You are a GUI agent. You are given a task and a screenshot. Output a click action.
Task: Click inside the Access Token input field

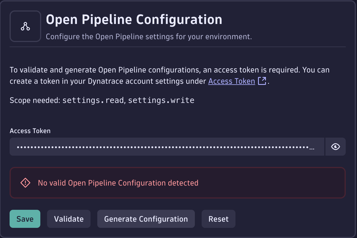(166, 146)
